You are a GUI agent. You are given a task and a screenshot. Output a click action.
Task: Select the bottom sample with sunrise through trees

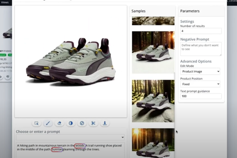[x=153, y=143]
